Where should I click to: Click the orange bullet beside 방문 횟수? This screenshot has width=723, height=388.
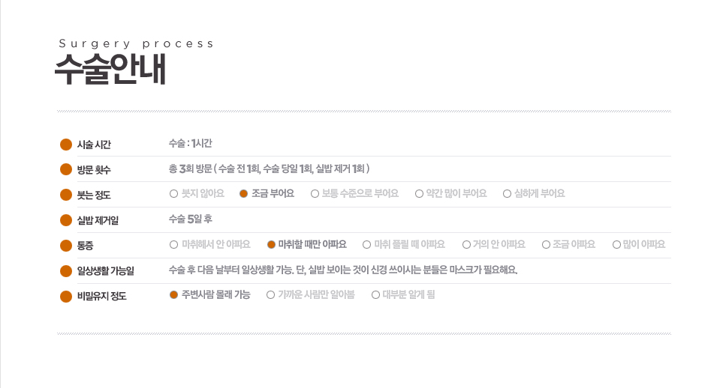[x=66, y=169]
